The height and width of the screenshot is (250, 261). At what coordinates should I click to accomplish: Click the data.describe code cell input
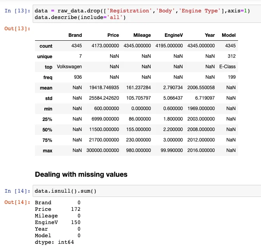click(144, 14)
